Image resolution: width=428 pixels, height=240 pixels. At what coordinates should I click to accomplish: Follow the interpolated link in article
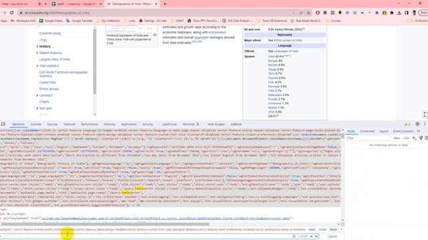pyautogui.click(x=217, y=33)
